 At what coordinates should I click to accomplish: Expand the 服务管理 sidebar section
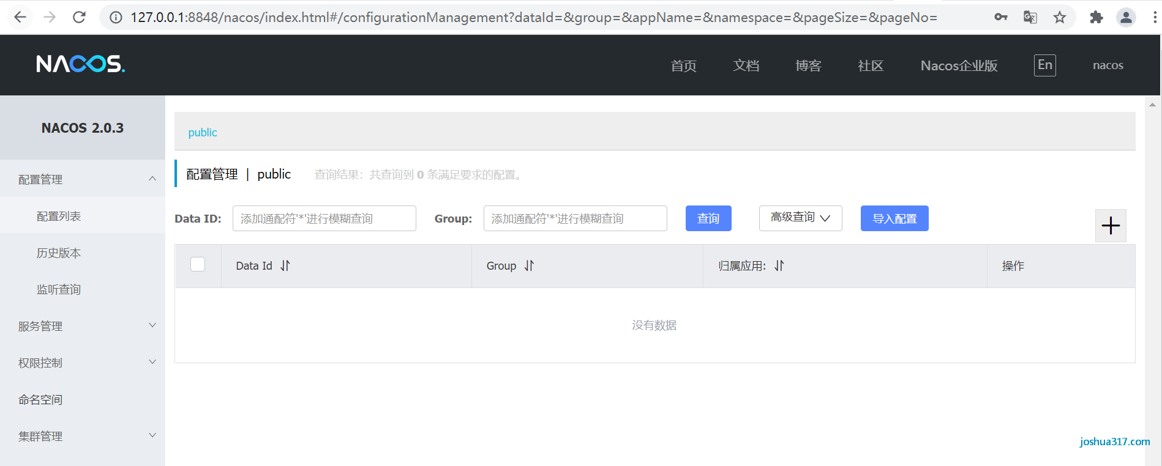(x=83, y=325)
